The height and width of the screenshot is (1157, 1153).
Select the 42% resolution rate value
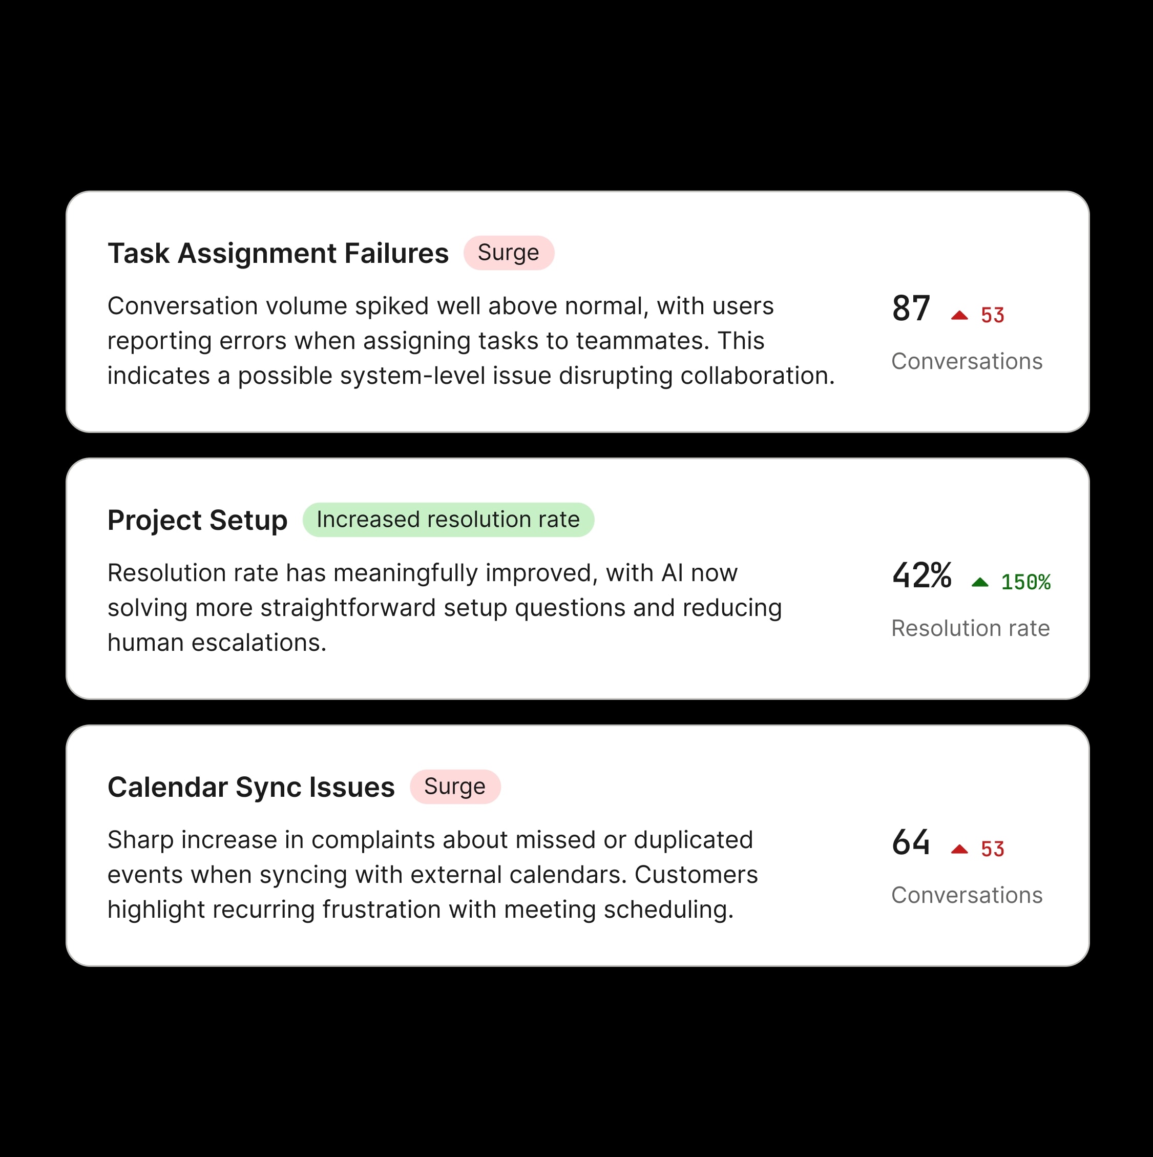pos(921,576)
